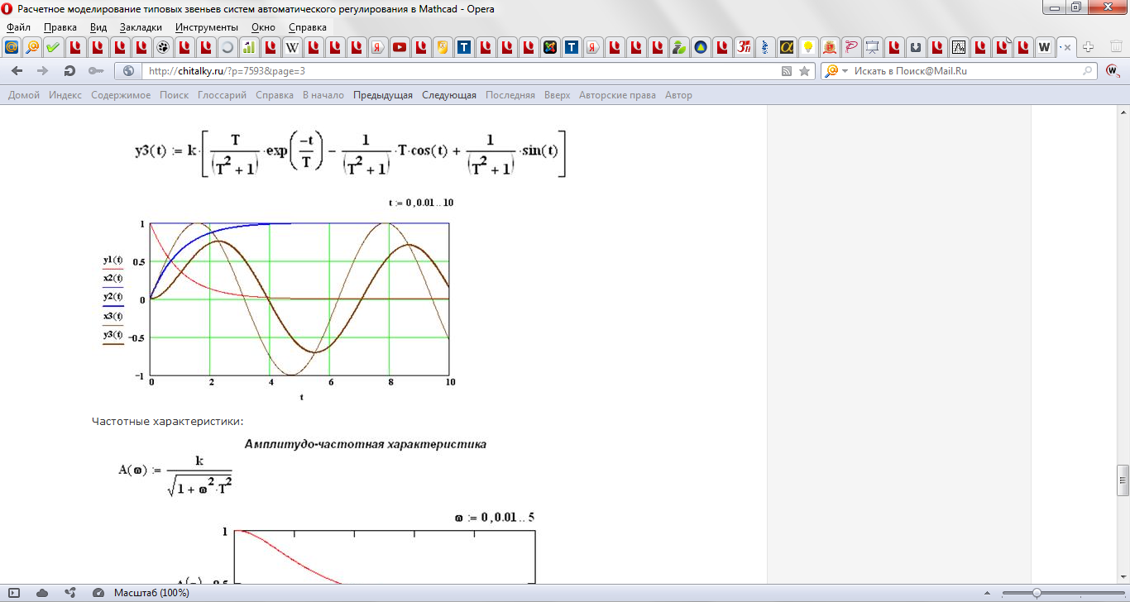Toggle Opera Turbo speedometer icon
This screenshot has width=1130, height=602.
coord(98,593)
